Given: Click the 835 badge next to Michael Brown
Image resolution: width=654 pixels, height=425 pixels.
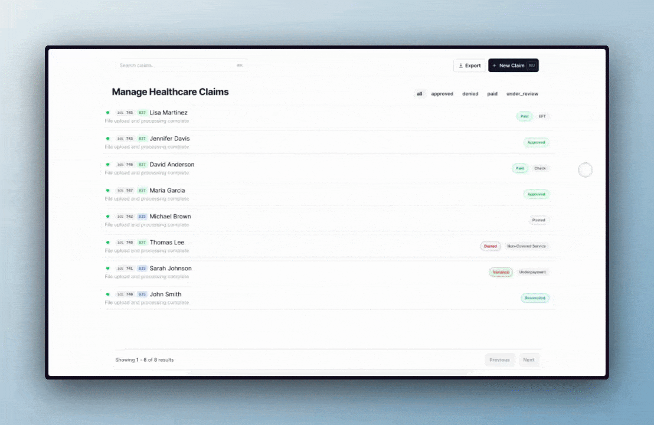Looking at the screenshot, I should [142, 217].
